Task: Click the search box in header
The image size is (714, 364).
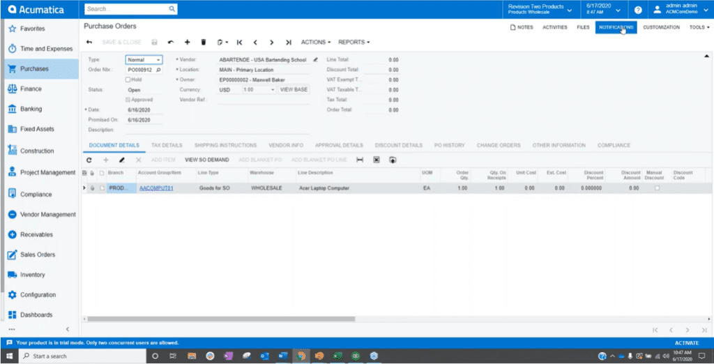Action: 130,8
